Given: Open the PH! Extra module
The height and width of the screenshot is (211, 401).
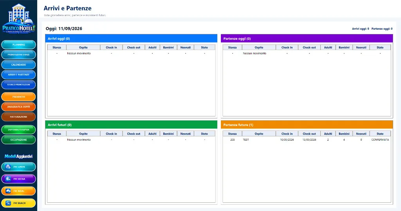Looking at the screenshot, I should 18,179.
